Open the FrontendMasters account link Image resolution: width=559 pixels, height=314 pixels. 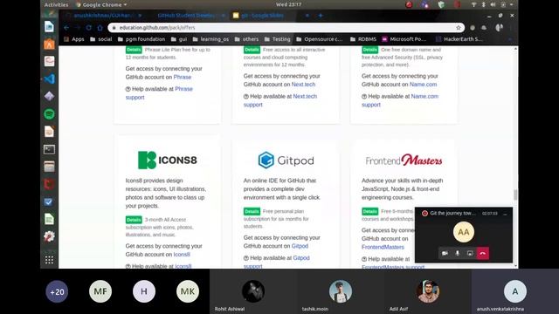383,247
